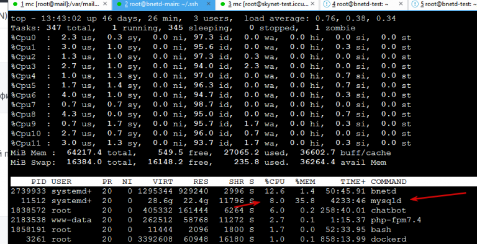Click bnetd CPU value 12.6
The height and width of the screenshot is (244, 477).
275,191
